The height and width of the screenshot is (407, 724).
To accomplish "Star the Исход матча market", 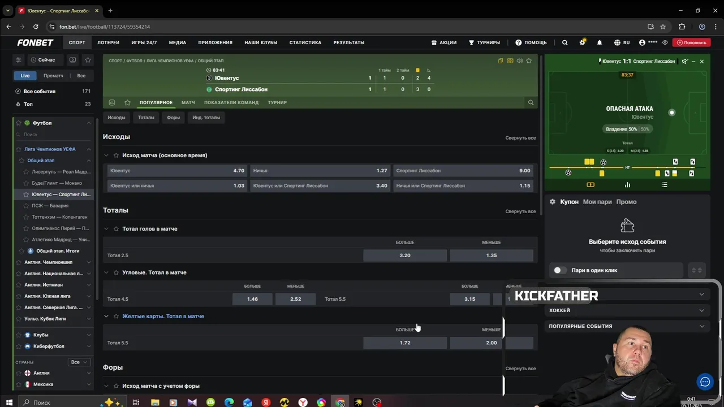I will (x=116, y=155).
